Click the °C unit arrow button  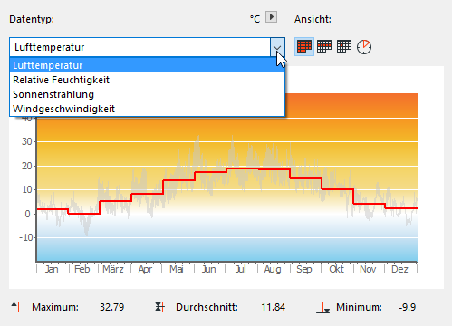tap(271, 16)
